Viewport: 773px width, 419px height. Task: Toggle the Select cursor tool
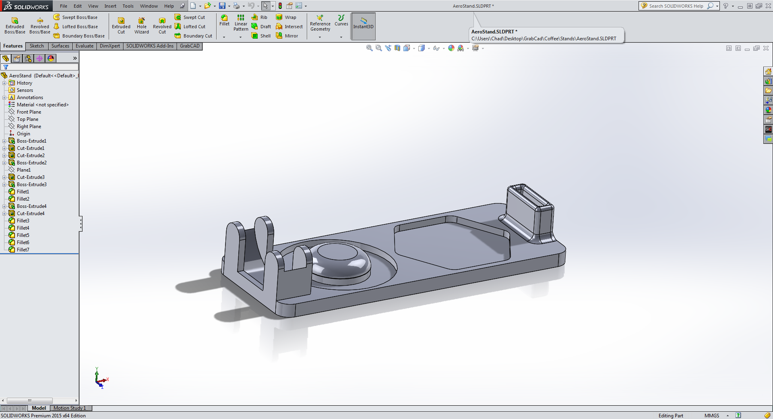click(x=266, y=6)
